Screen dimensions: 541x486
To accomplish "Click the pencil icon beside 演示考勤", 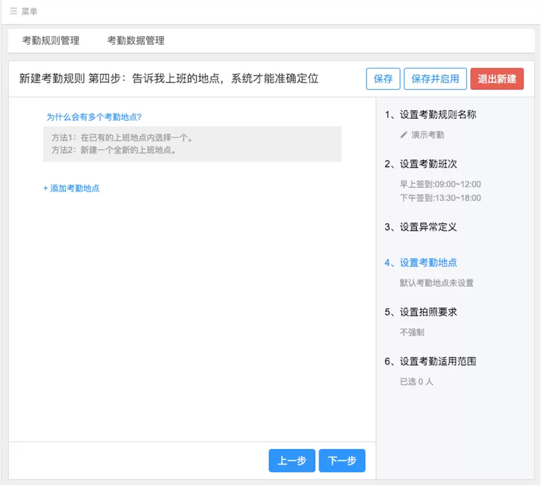I will [404, 135].
